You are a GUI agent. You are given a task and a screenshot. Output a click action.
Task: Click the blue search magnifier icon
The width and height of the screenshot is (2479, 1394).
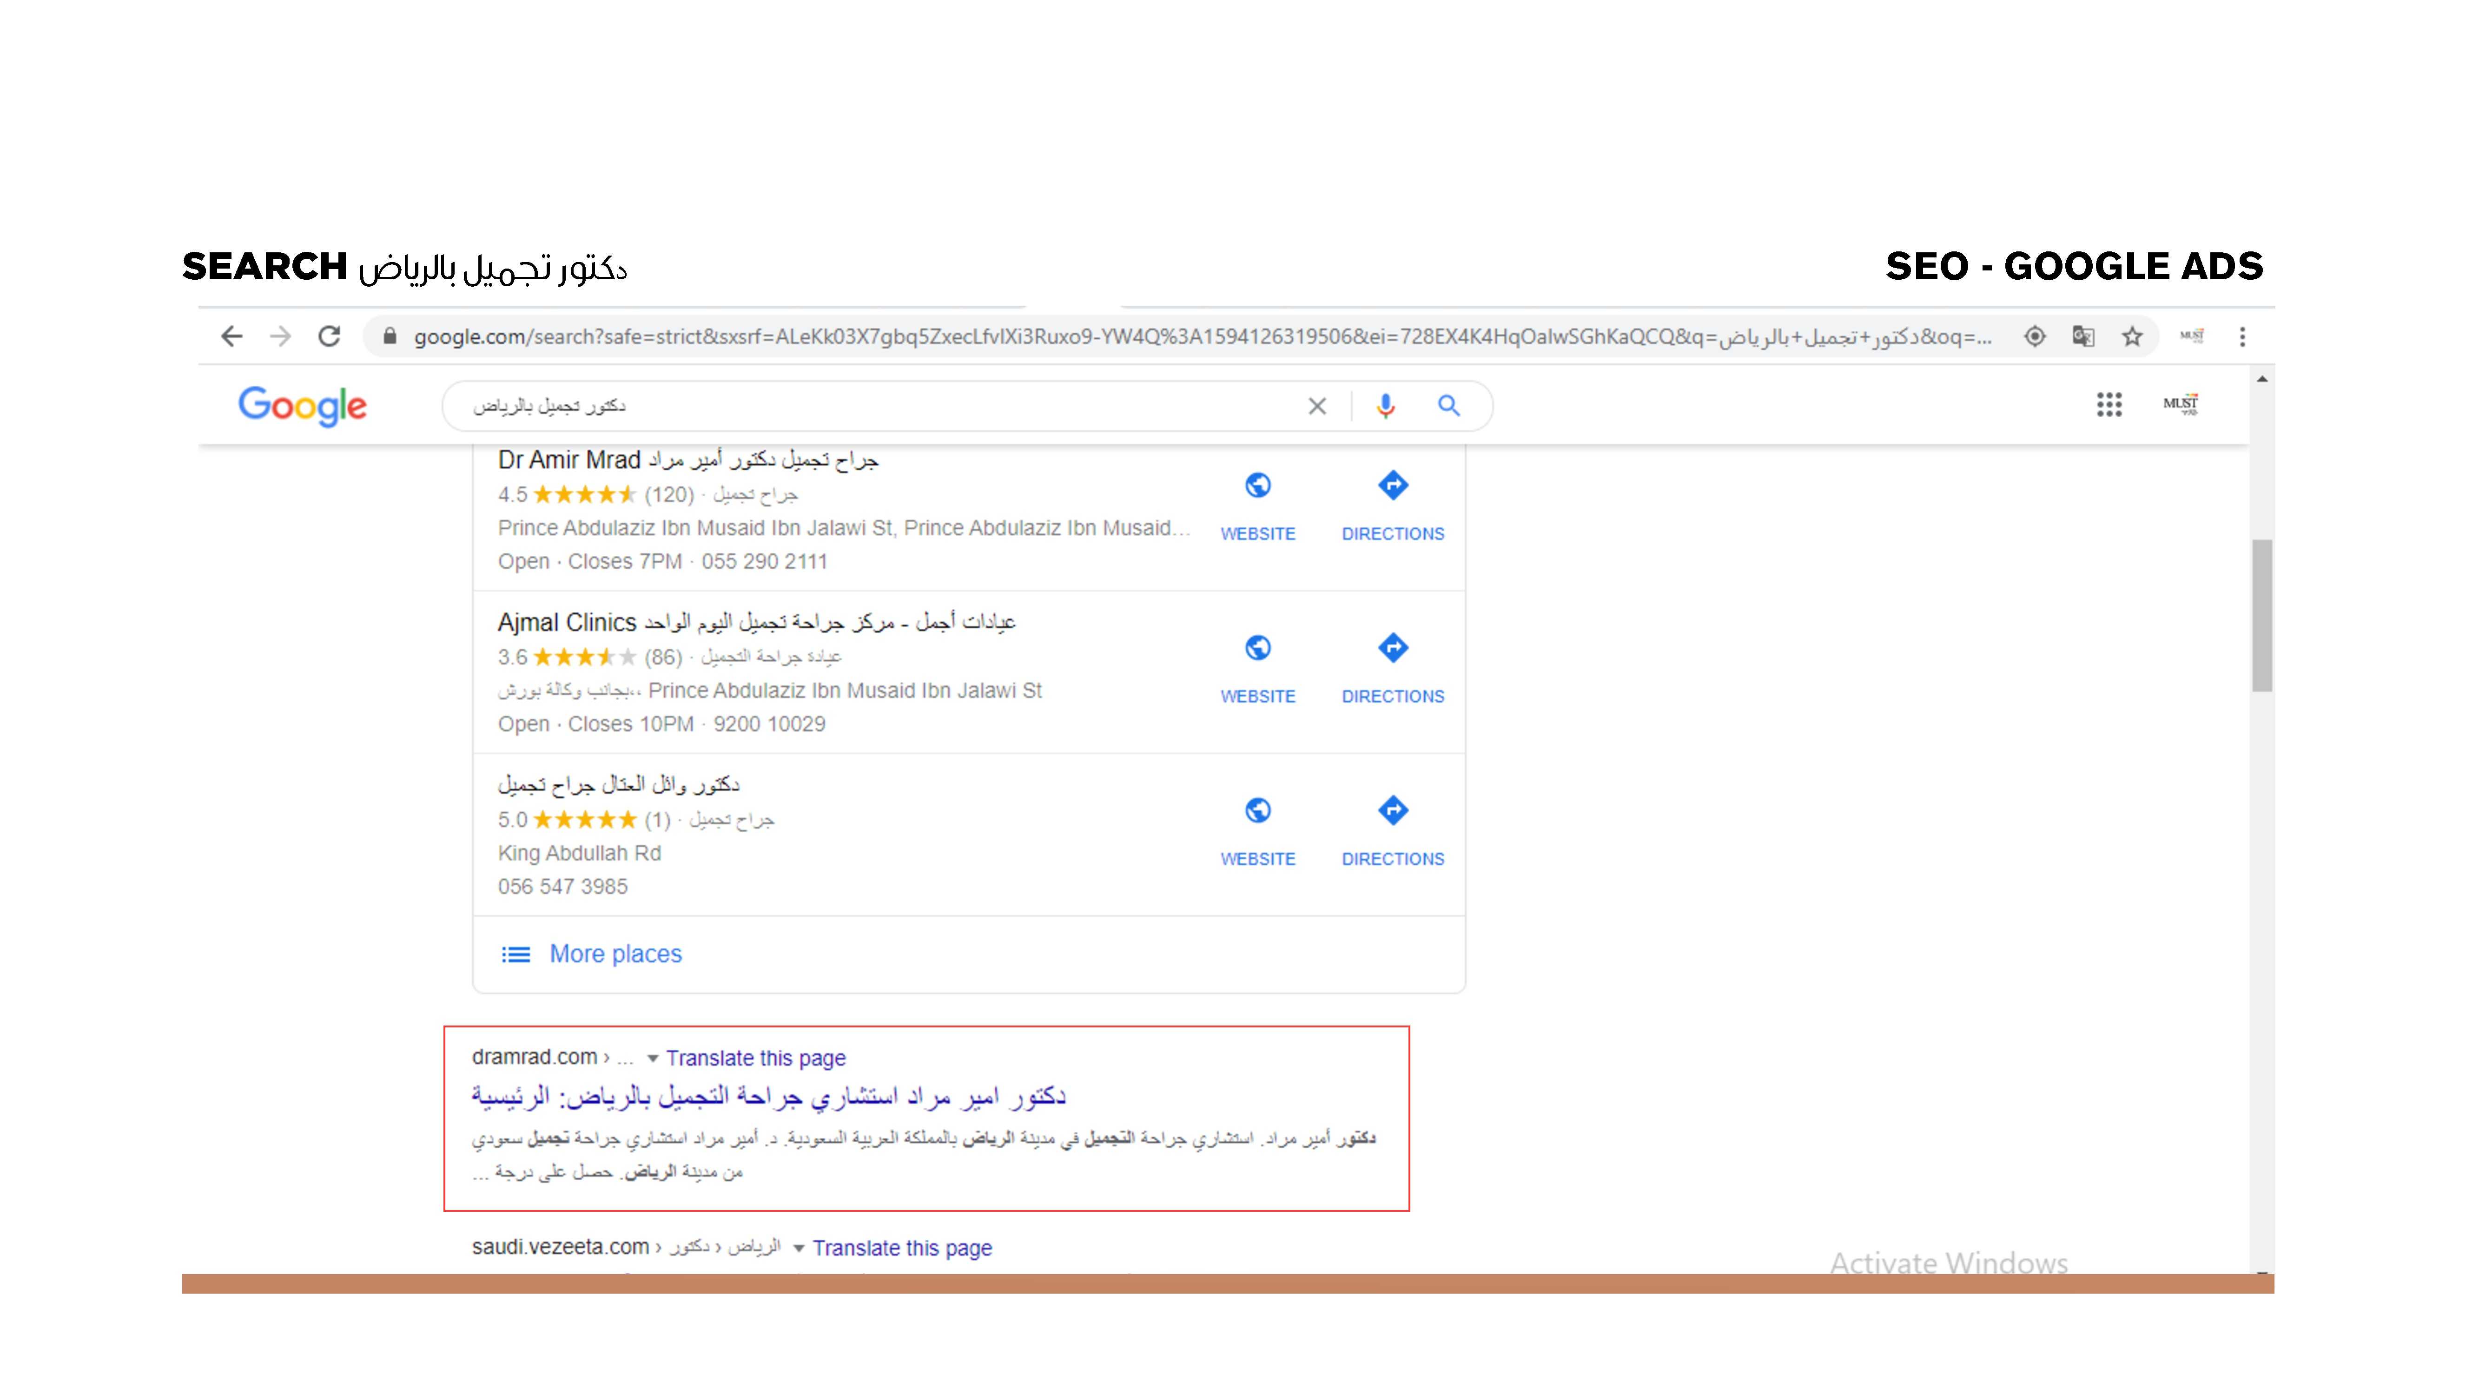(x=1449, y=406)
